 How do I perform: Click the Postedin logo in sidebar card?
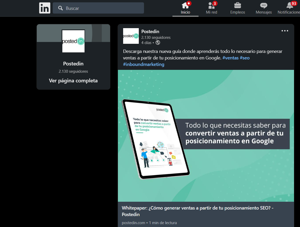(x=73, y=41)
